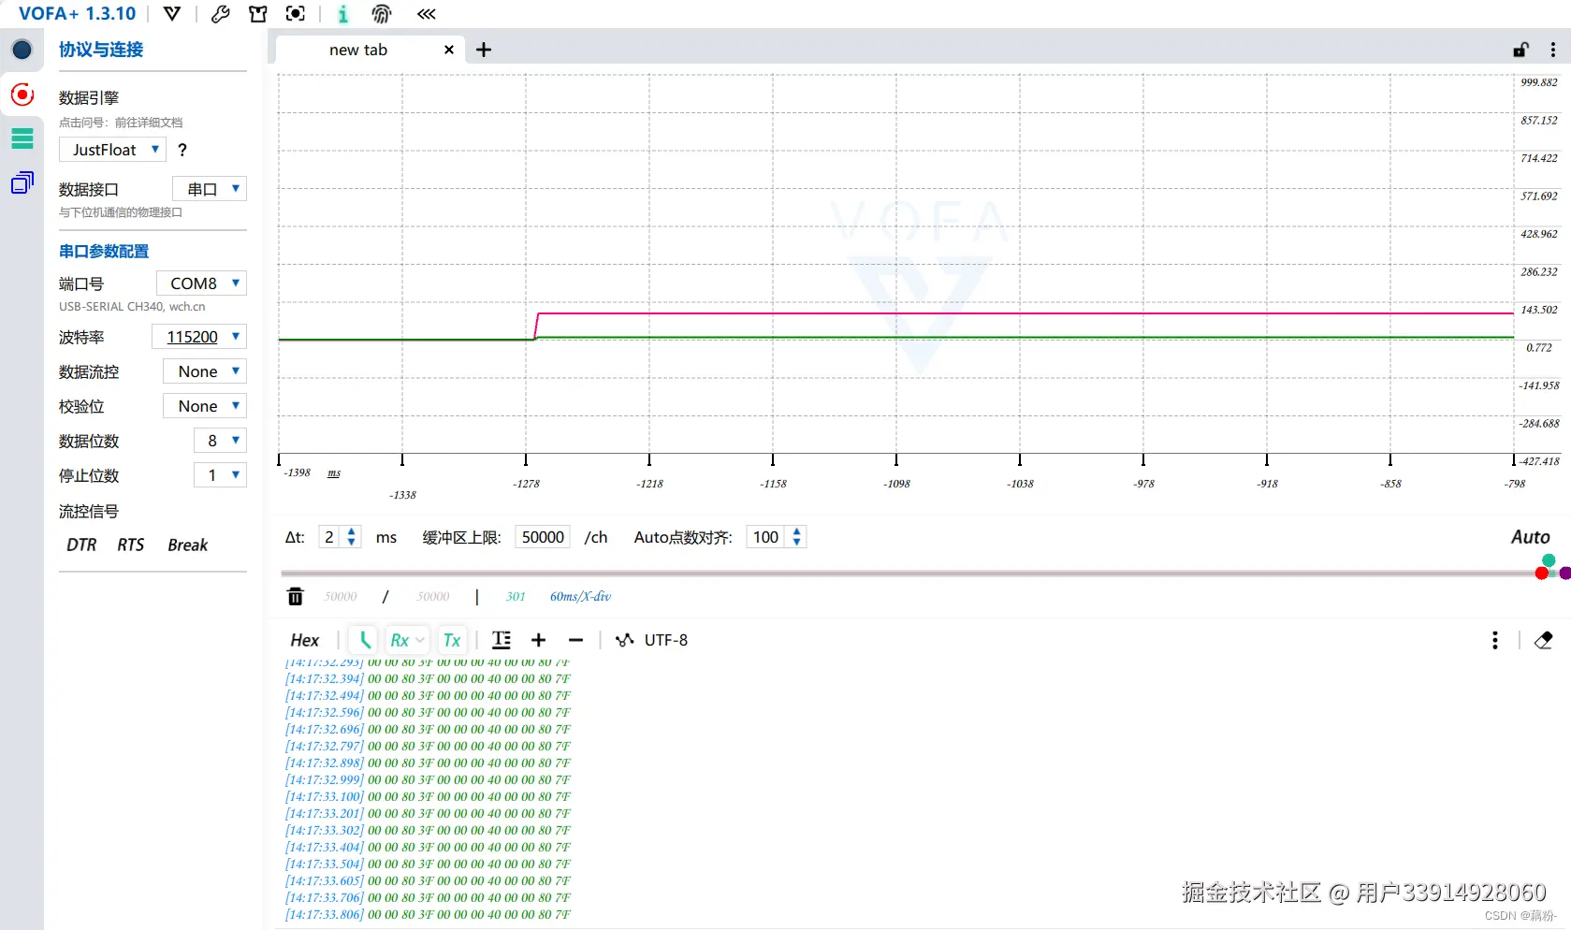Add a new tab with plus icon
Screen dimensions: 1571x930
(484, 50)
